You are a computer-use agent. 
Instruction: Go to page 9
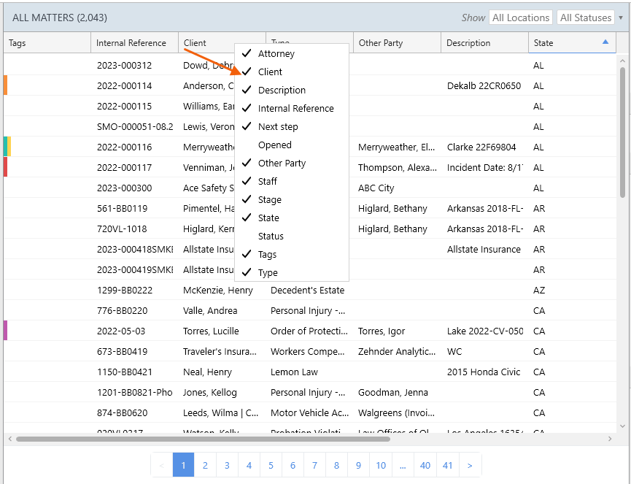[x=358, y=465]
